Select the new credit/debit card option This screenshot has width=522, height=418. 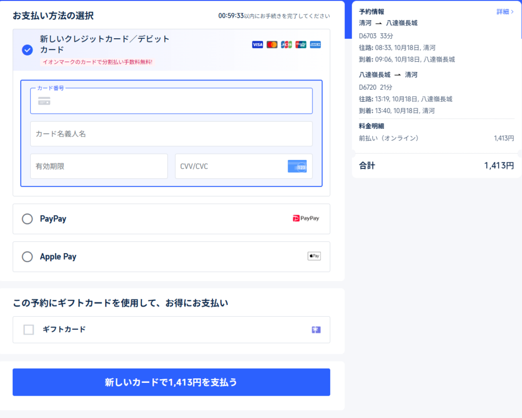pos(28,50)
